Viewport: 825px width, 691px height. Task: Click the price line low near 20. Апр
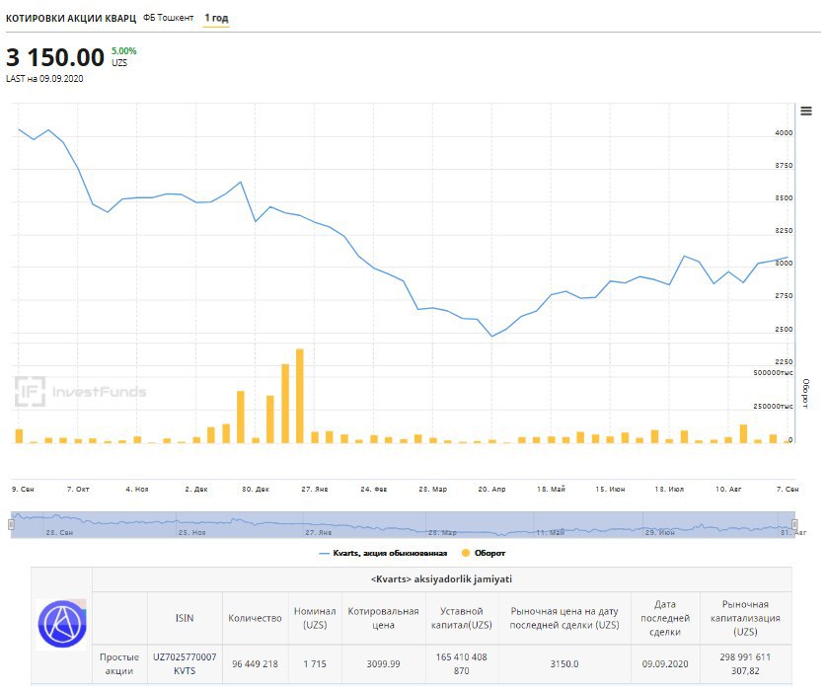(492, 337)
